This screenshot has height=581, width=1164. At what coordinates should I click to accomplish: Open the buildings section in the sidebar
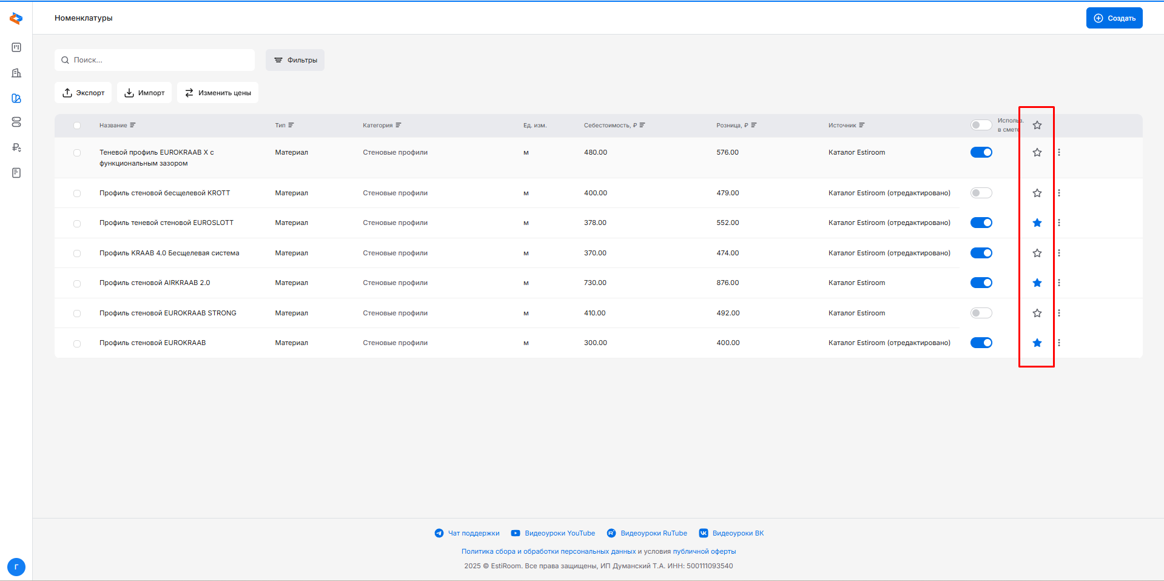click(x=16, y=73)
